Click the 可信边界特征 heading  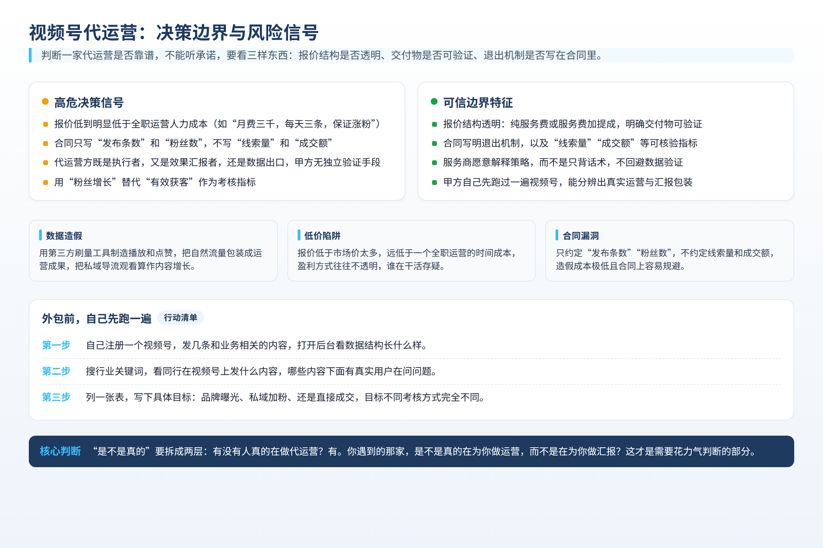pos(478,103)
